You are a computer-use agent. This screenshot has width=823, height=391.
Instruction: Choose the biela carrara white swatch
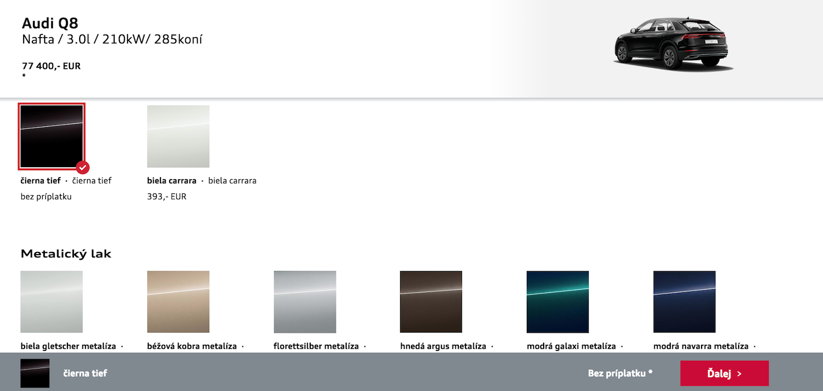pos(178,136)
